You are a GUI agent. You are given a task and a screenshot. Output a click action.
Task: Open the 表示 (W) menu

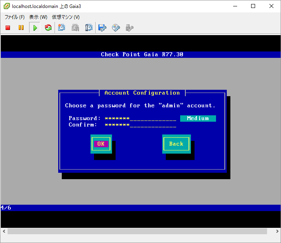click(x=38, y=17)
